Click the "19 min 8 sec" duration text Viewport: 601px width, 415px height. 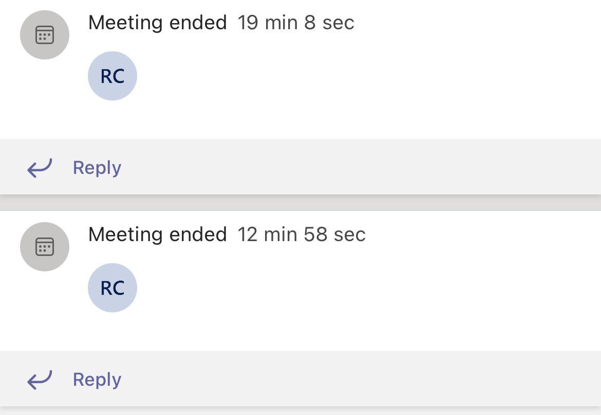pos(295,23)
